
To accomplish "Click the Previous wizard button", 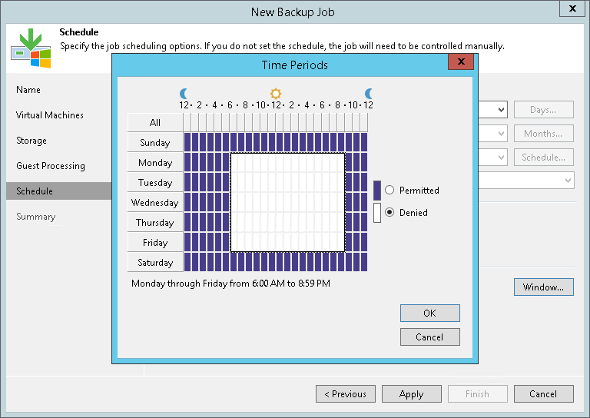I will (346, 394).
